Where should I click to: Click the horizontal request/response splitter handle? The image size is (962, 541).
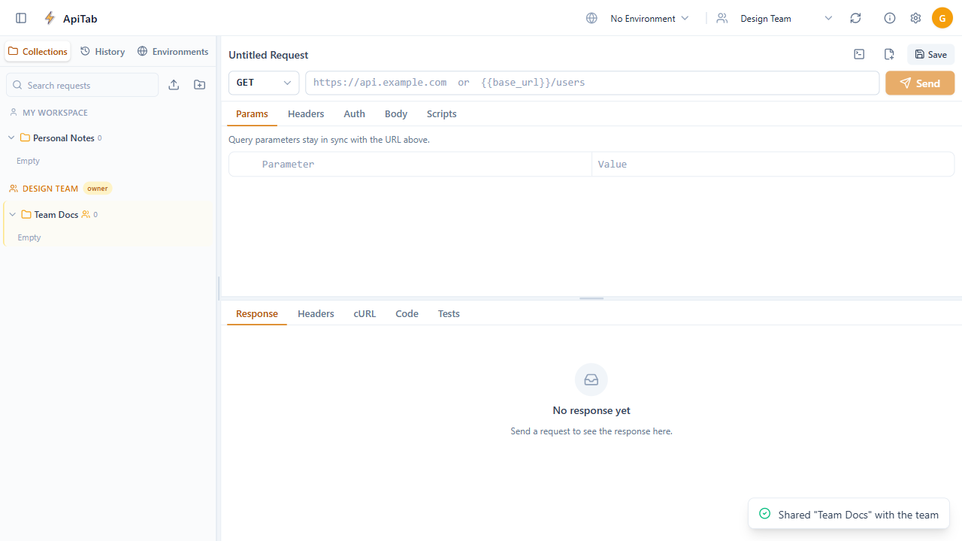(x=591, y=298)
